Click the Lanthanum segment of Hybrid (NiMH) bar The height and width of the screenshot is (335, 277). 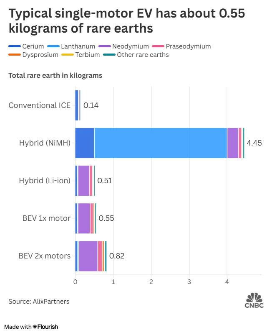(x=161, y=143)
